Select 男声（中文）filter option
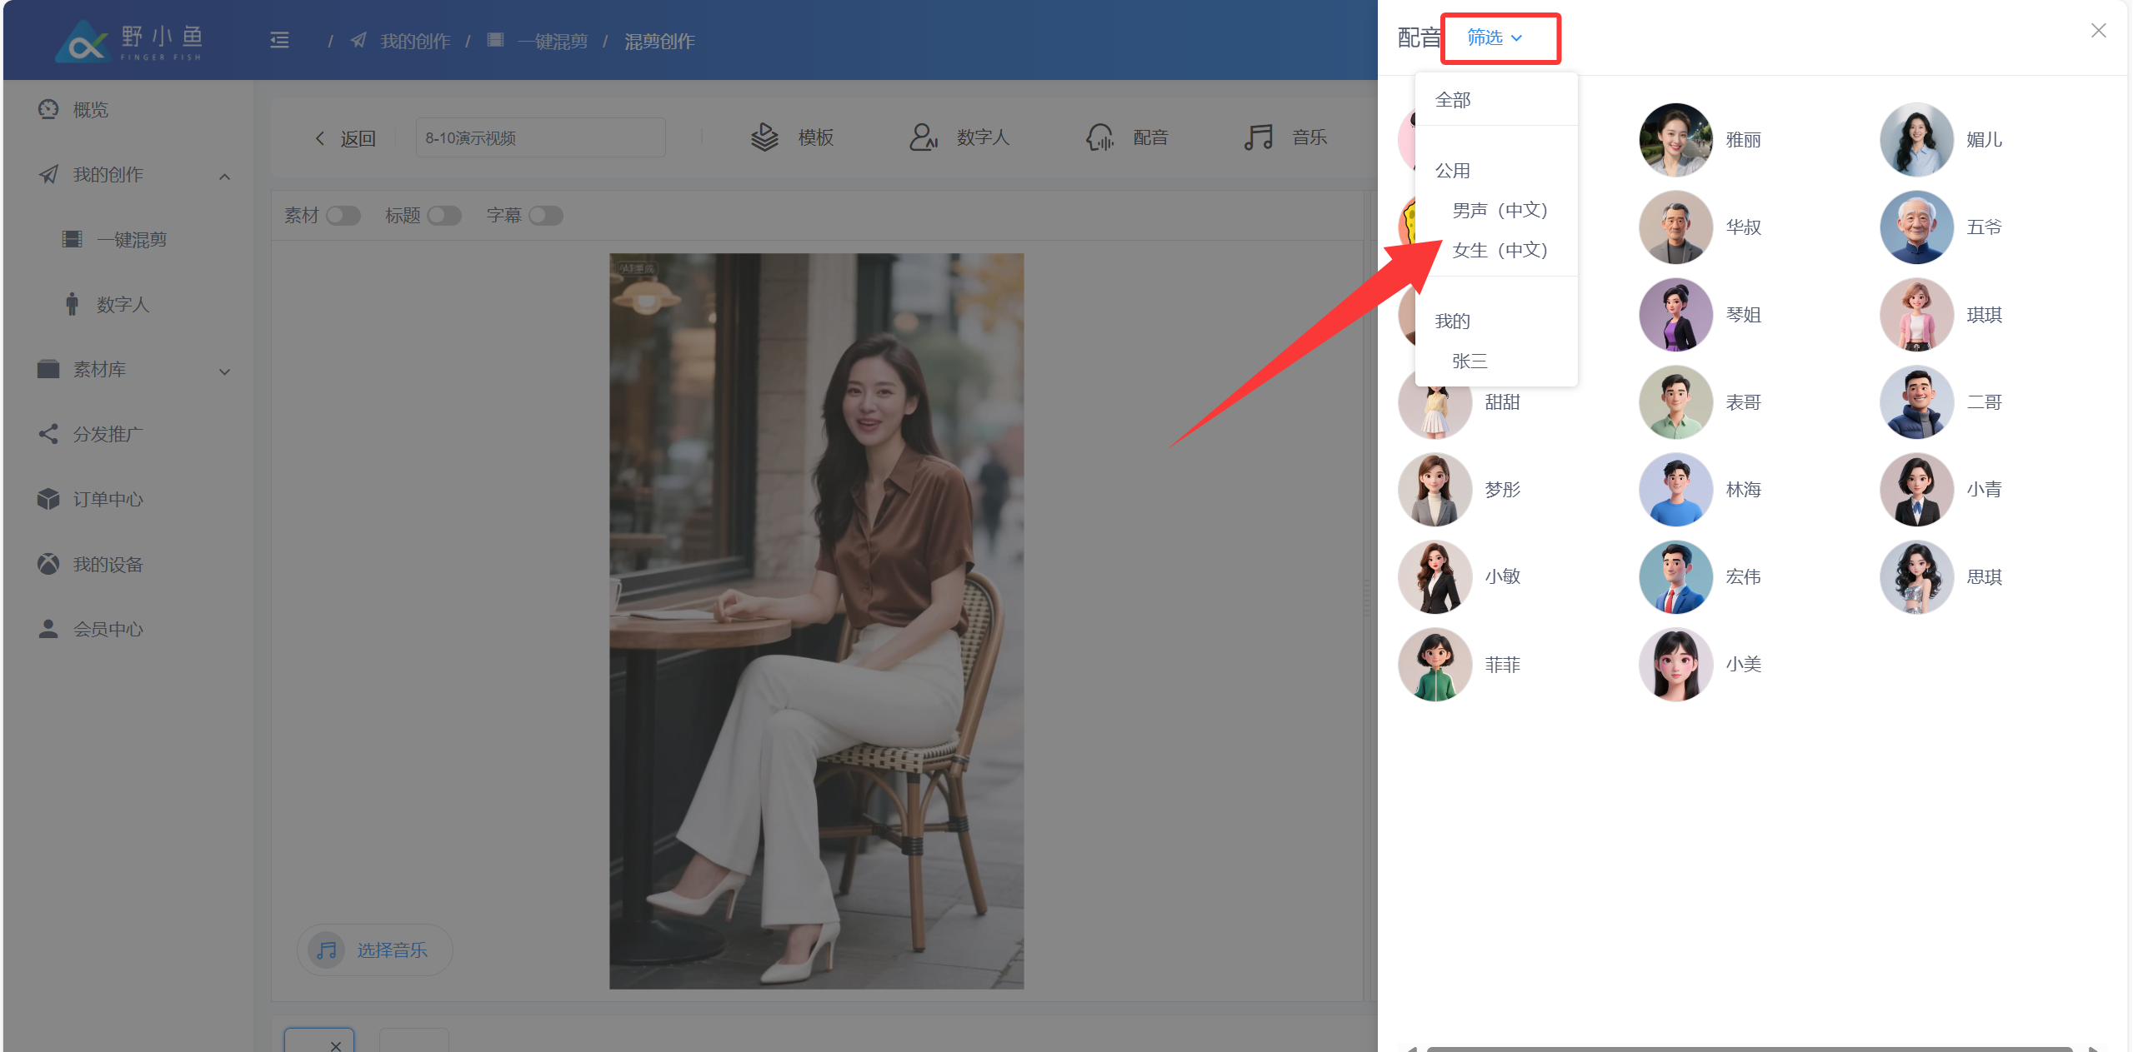 [1499, 210]
